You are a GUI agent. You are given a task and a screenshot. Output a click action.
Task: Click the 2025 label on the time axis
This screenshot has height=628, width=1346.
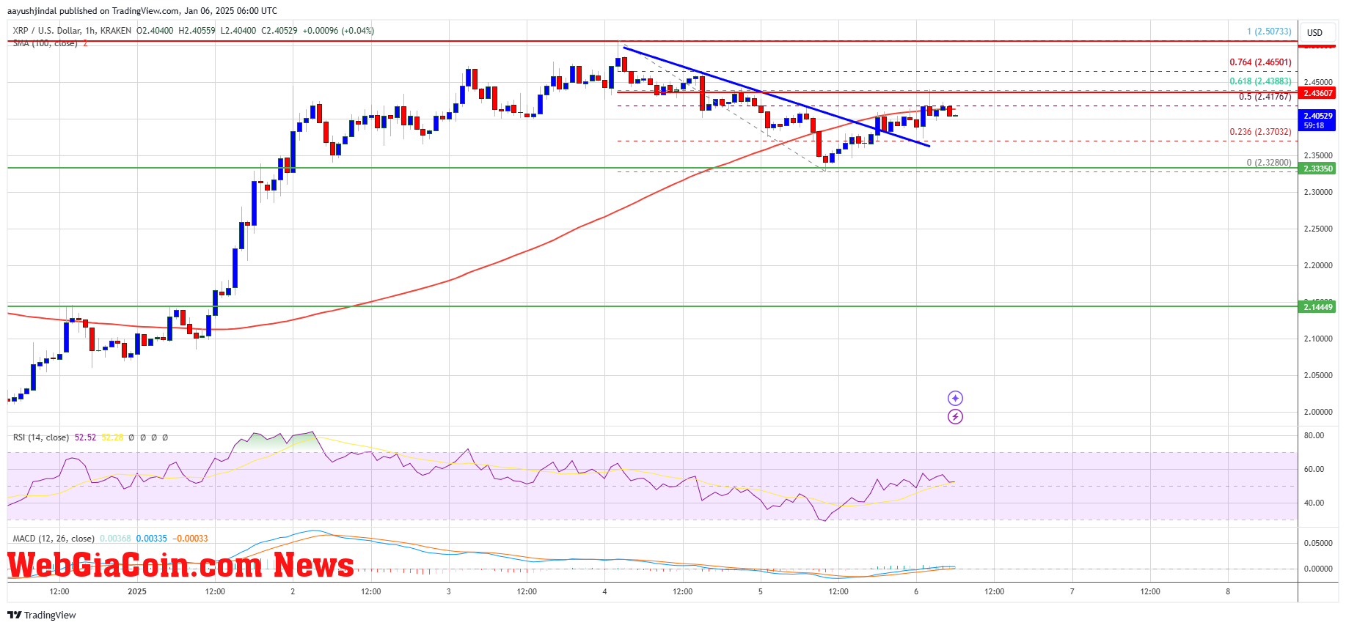click(x=137, y=591)
